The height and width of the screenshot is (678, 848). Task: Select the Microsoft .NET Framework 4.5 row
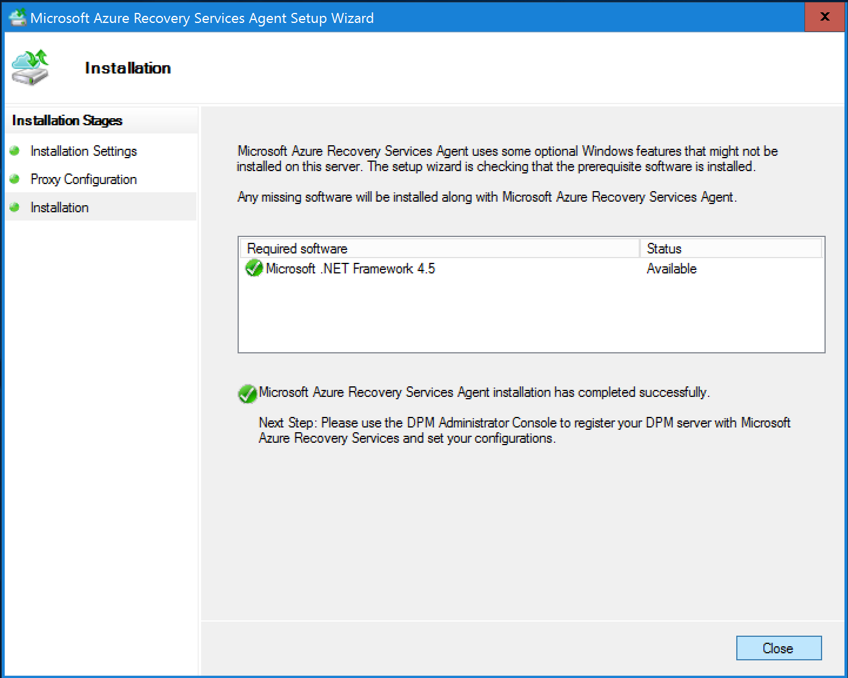pyautogui.click(x=531, y=269)
